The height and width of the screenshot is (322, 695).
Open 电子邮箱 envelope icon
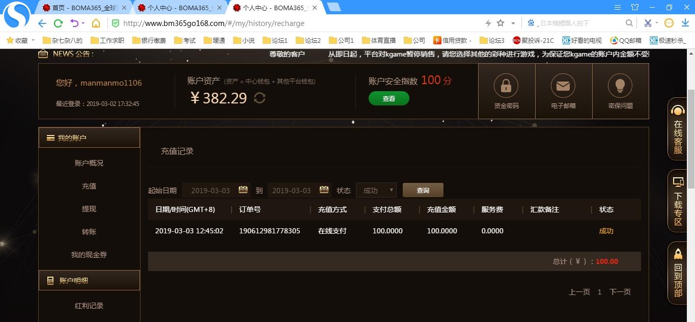point(563,86)
